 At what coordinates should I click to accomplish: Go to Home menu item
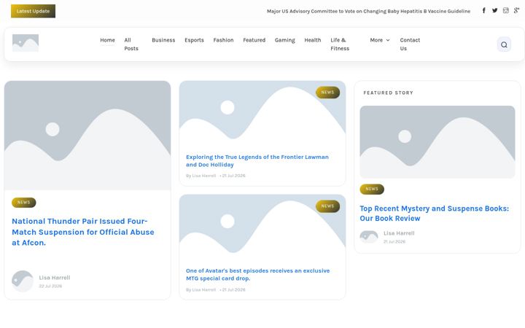pos(107,40)
